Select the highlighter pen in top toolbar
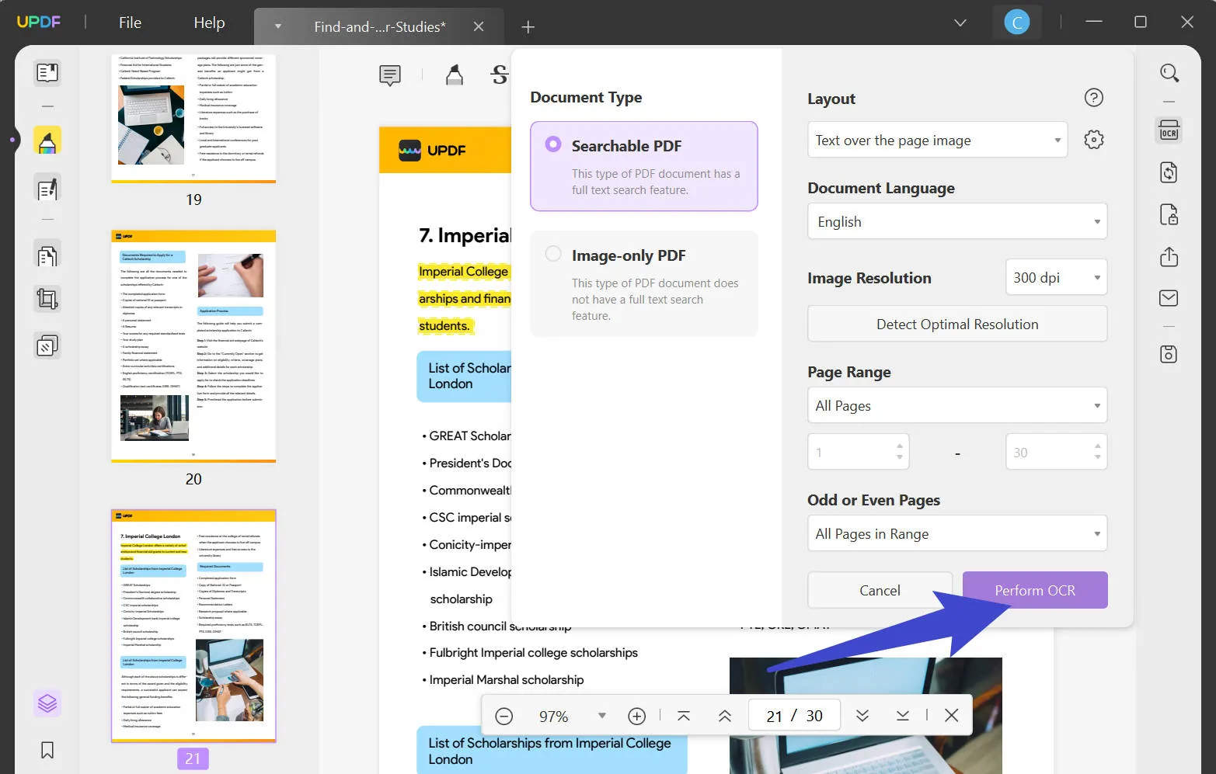The height and width of the screenshot is (774, 1216). point(455,75)
